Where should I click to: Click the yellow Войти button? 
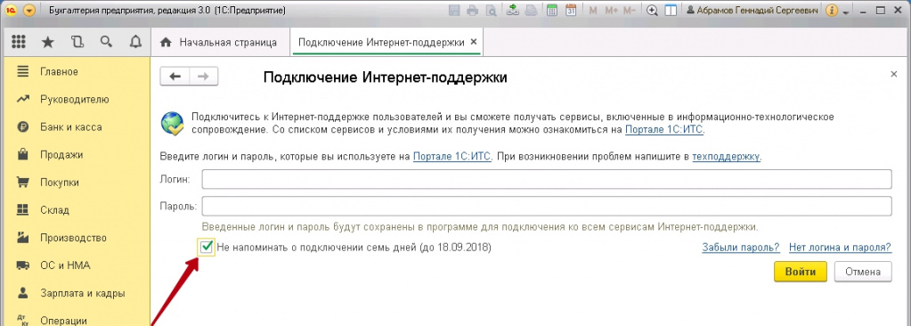pyautogui.click(x=801, y=272)
